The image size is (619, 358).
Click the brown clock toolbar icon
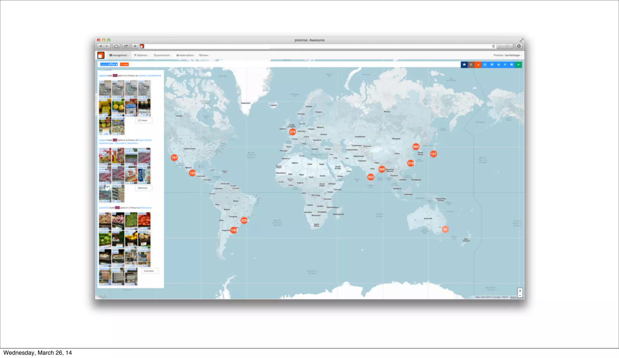tap(471, 65)
